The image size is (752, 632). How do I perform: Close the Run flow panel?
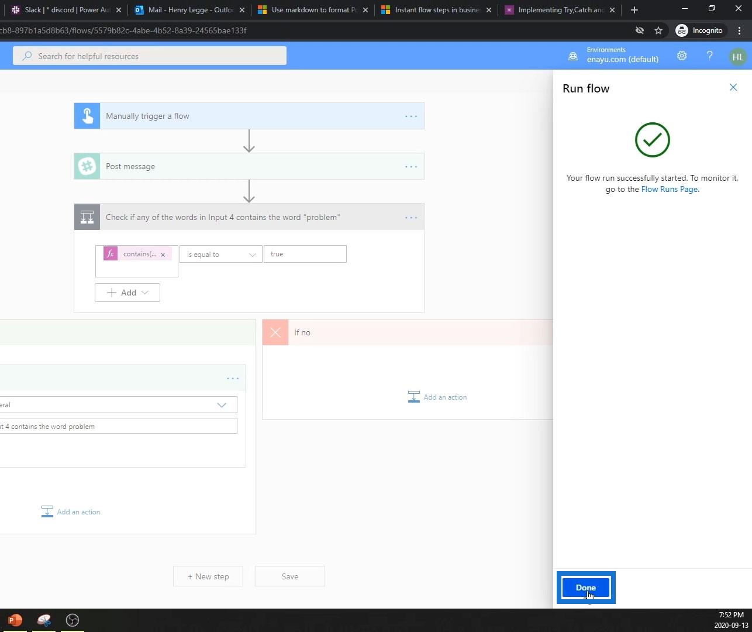tap(733, 88)
